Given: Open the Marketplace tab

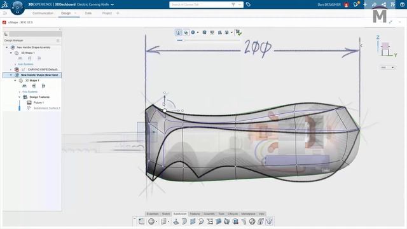Looking at the screenshot, I should pyautogui.click(x=248, y=214).
